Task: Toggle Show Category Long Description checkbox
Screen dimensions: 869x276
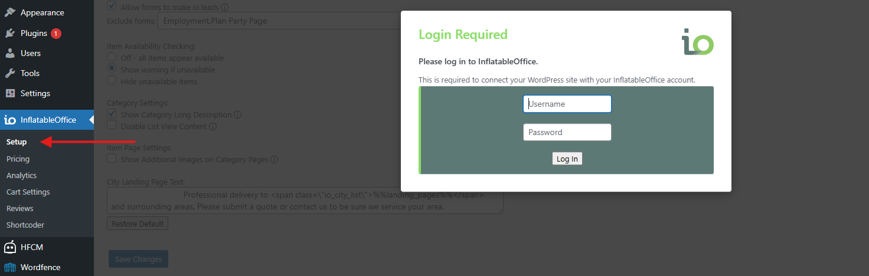Action: point(112,114)
